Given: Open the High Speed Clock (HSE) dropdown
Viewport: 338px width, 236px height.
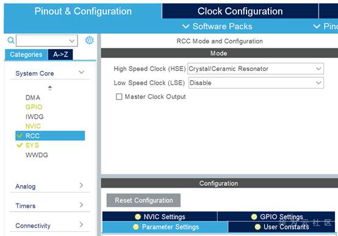Looking at the screenshot, I should 256,68.
